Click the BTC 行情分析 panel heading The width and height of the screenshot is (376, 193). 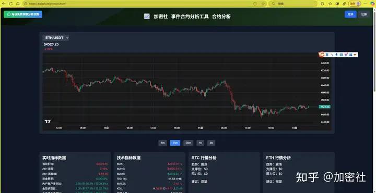click(204, 158)
